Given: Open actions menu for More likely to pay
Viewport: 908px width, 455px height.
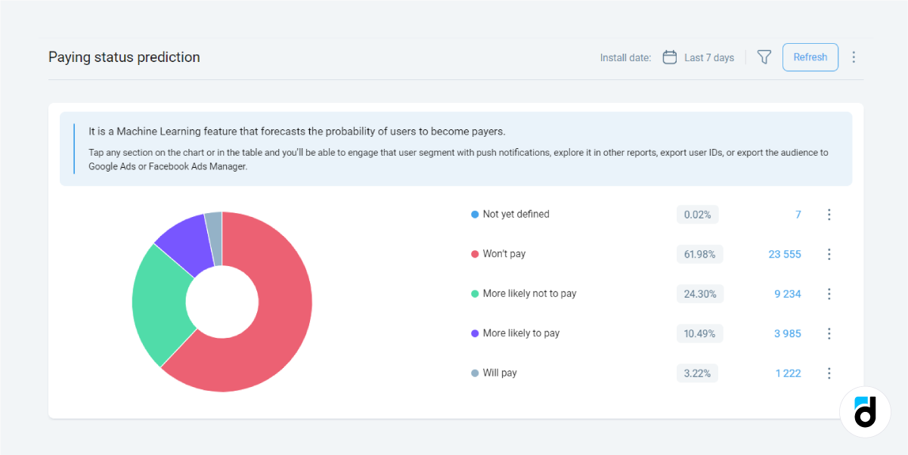Looking at the screenshot, I should (x=829, y=333).
